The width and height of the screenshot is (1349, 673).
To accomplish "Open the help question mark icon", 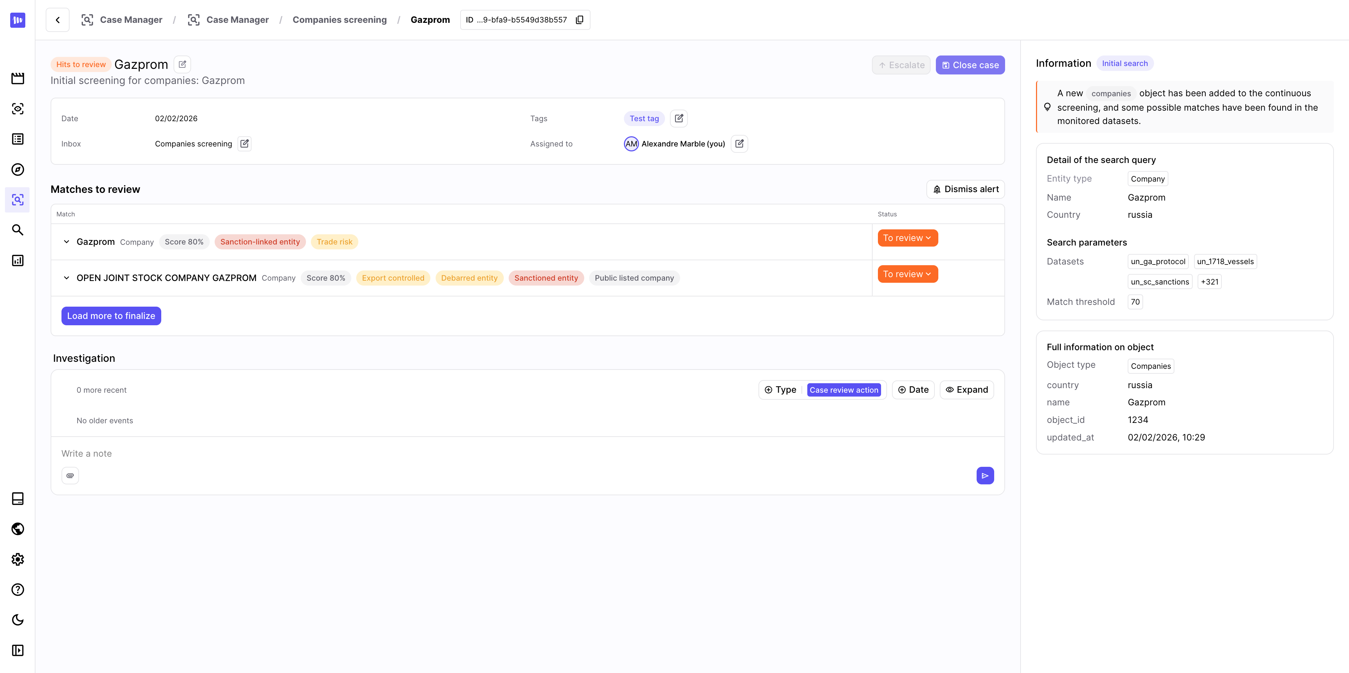I will pos(18,590).
